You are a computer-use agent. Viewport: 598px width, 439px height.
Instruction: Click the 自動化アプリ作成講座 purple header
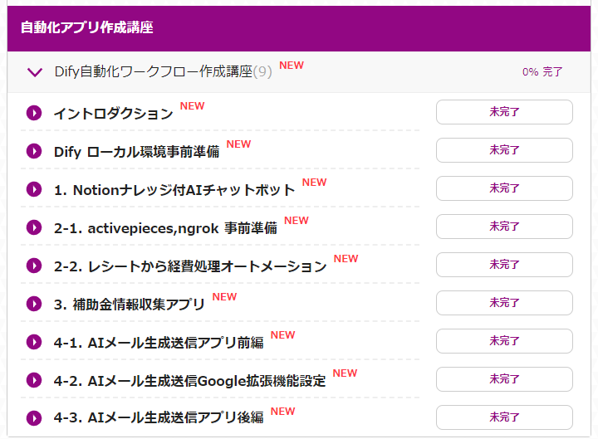coord(299,28)
